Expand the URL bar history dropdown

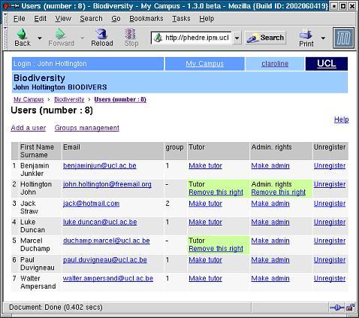click(237, 38)
